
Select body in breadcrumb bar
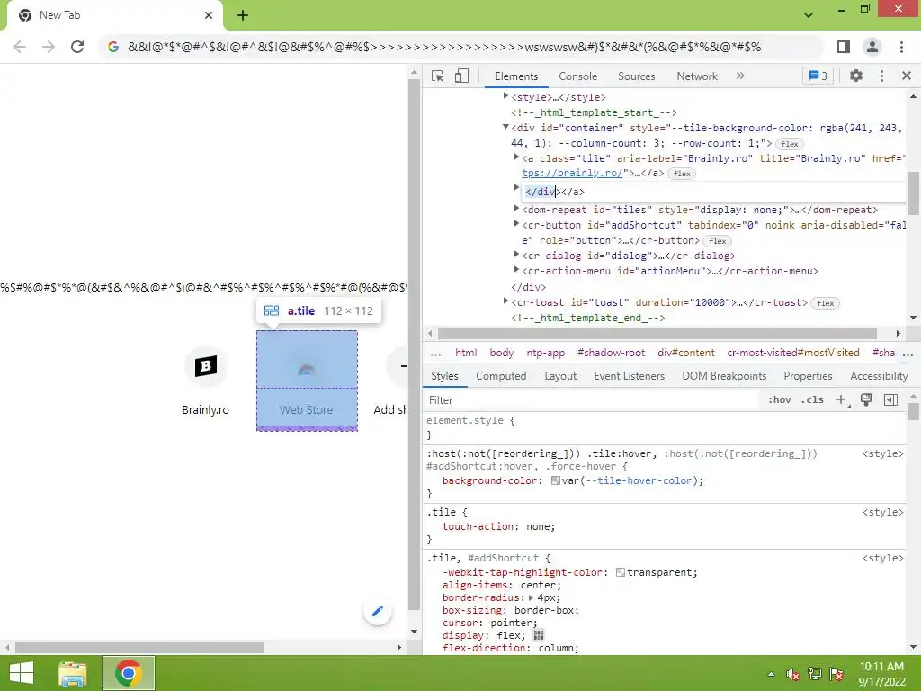pyautogui.click(x=502, y=353)
